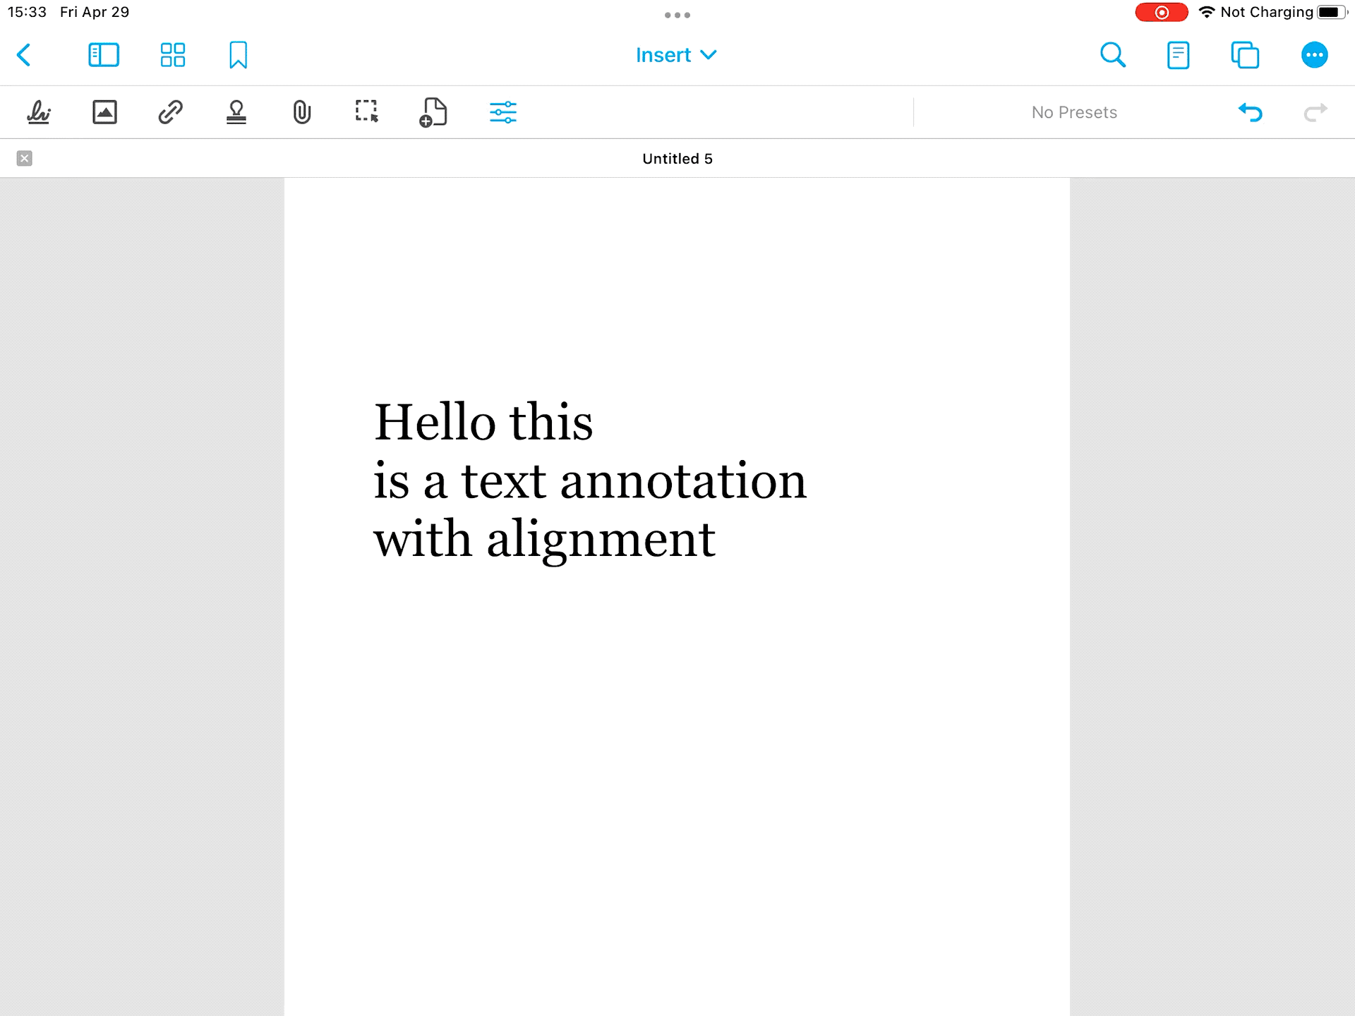Viewport: 1355px width, 1016px height.
Task: Undo the last action
Action: pyautogui.click(x=1250, y=112)
